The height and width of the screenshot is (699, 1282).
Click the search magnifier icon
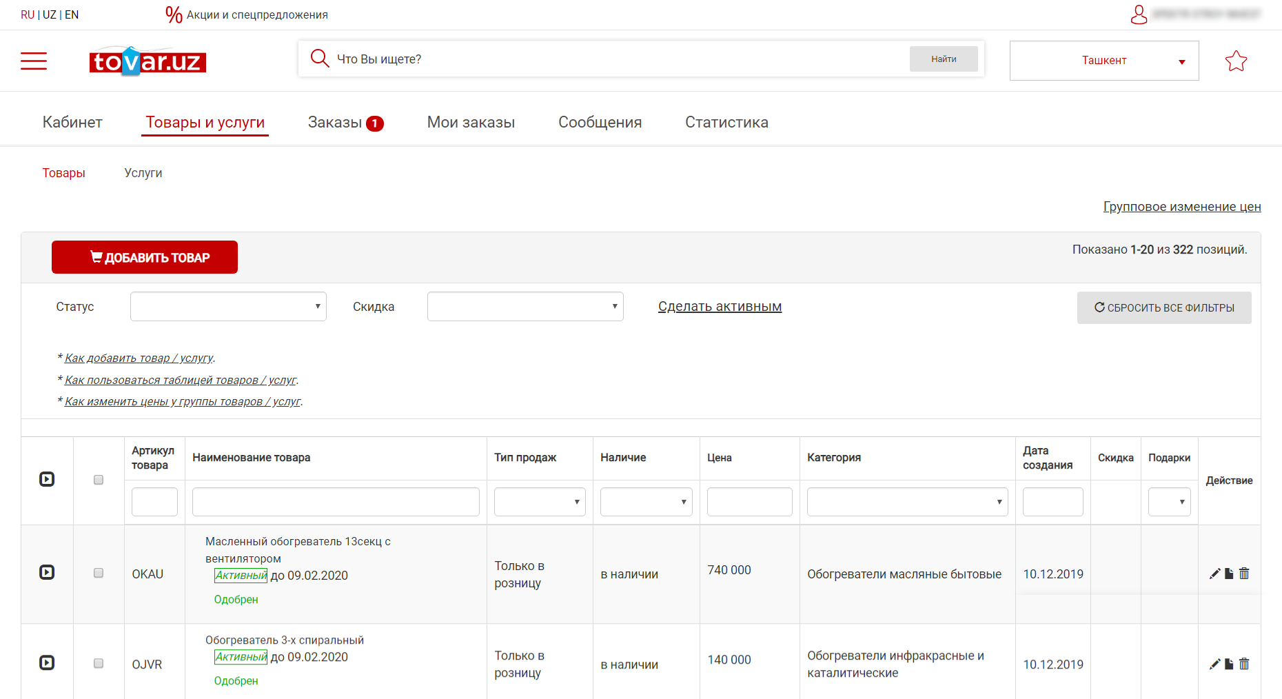[319, 58]
